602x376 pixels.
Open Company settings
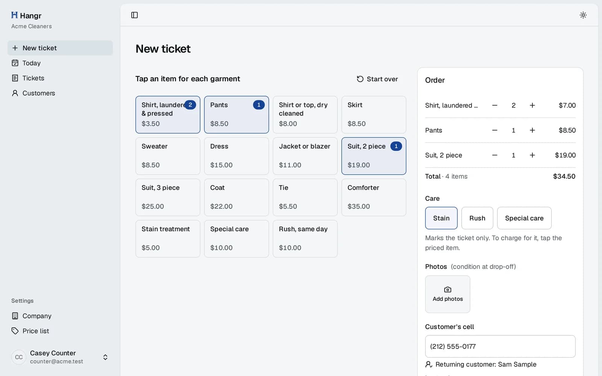pyautogui.click(x=60, y=316)
